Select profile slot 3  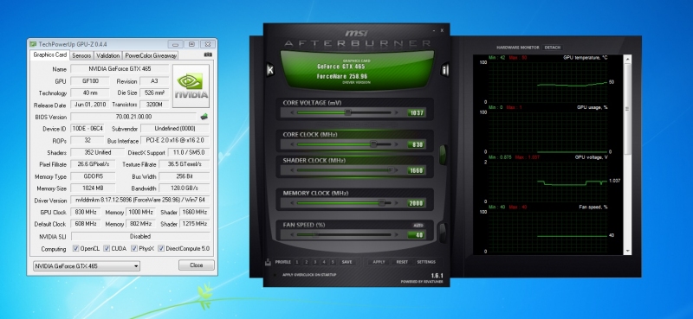[x=314, y=262]
